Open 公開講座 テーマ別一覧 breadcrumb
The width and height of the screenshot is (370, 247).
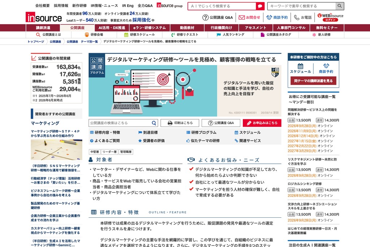click(x=82, y=42)
